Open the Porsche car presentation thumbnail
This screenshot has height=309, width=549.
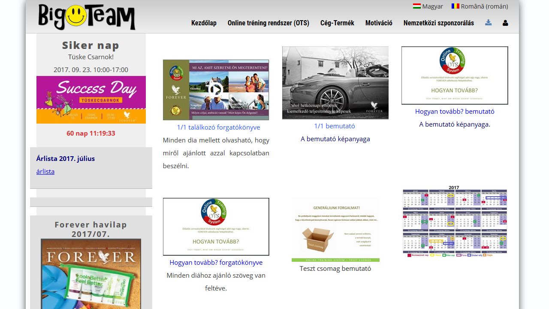tap(335, 83)
